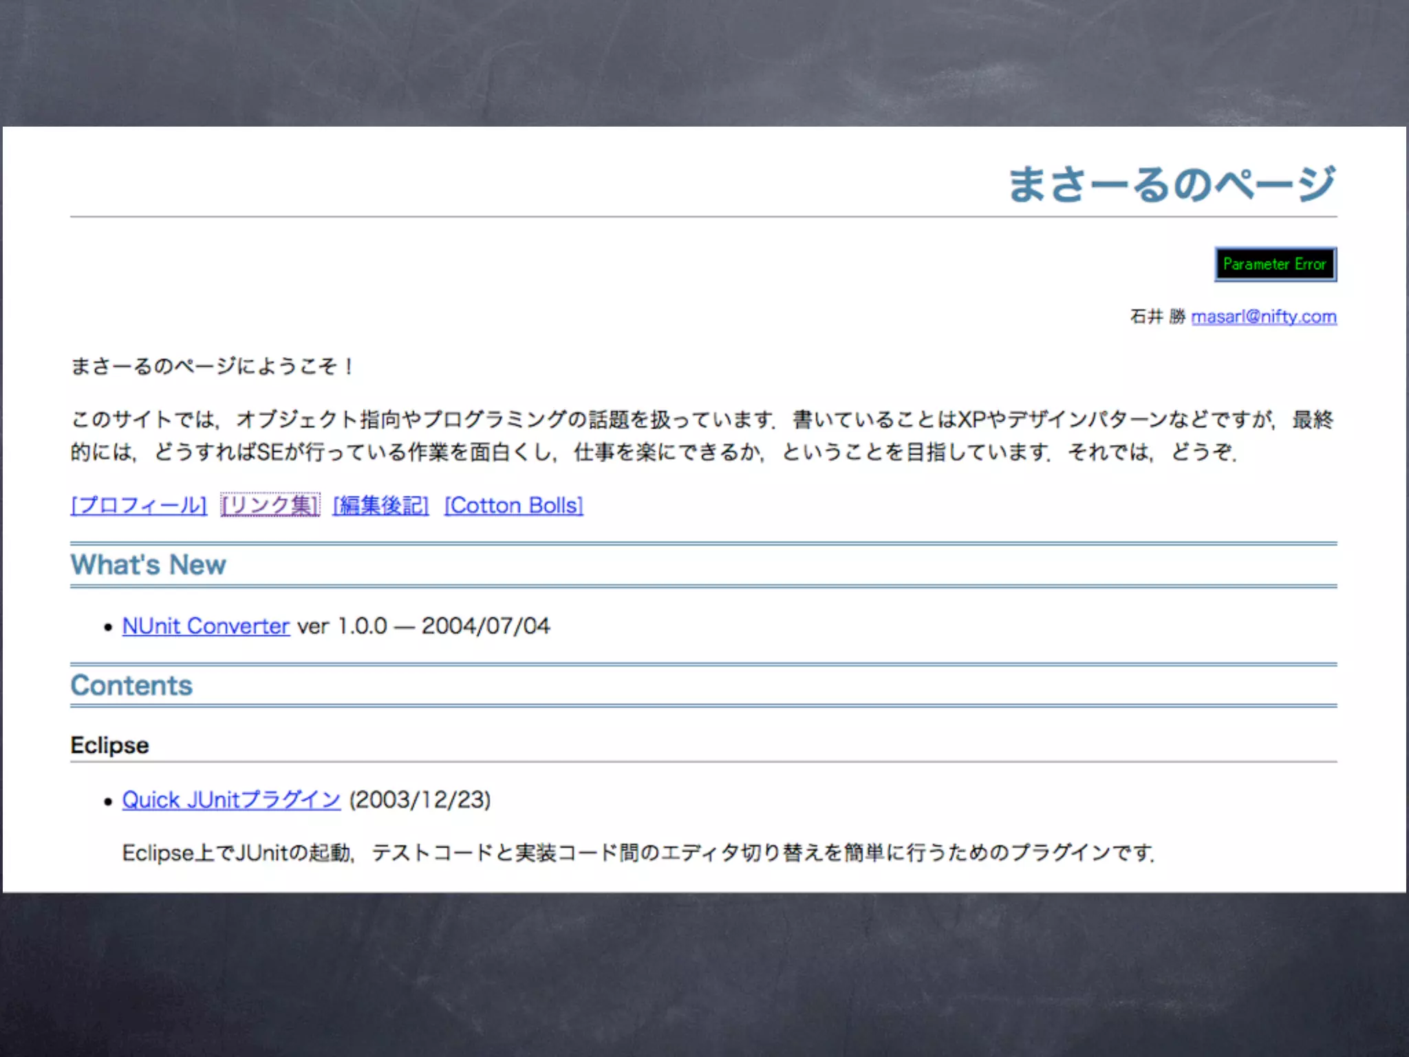
Task: Open the masarl@nifty.com email link
Action: [x=1263, y=317]
